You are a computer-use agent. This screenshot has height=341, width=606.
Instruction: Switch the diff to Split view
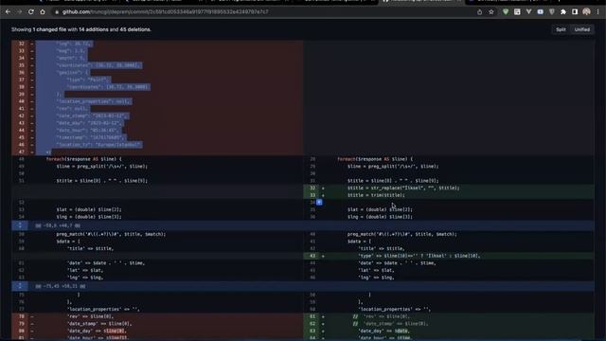561,29
